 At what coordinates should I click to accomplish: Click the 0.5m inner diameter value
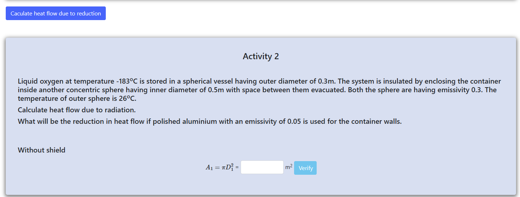216,90
